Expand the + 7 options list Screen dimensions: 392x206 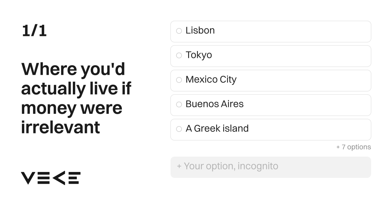click(353, 147)
